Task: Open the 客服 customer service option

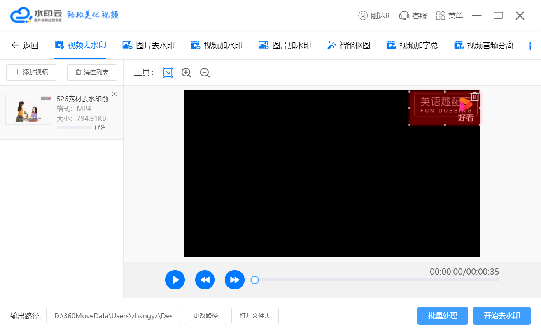Action: [413, 16]
